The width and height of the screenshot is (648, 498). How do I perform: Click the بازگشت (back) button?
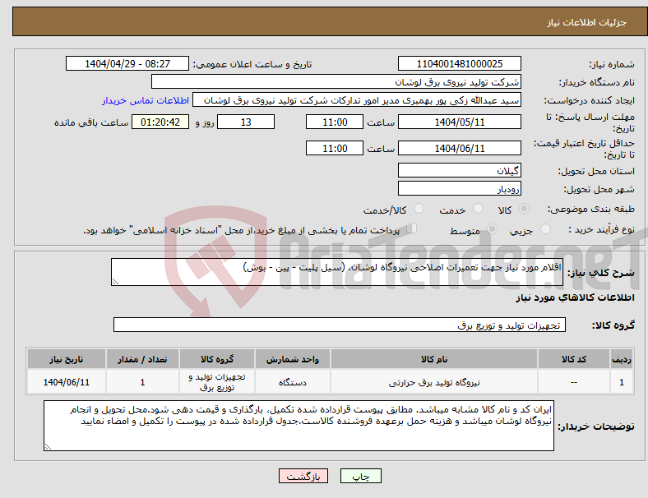pos(303,476)
